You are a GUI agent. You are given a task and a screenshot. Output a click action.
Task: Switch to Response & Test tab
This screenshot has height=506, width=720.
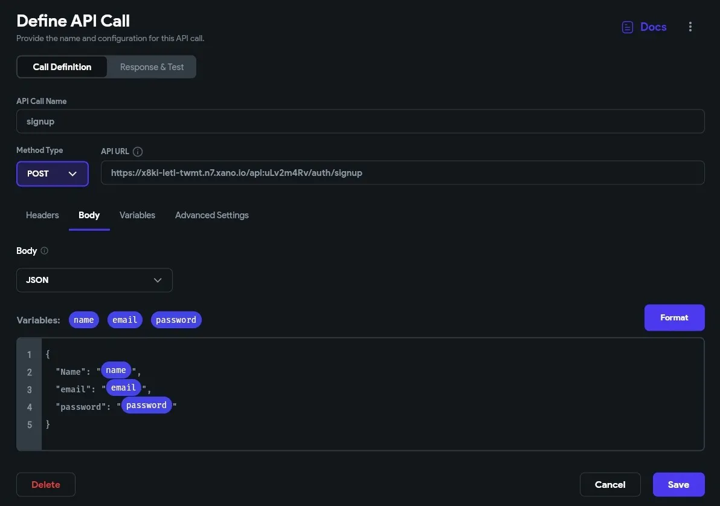coord(152,67)
